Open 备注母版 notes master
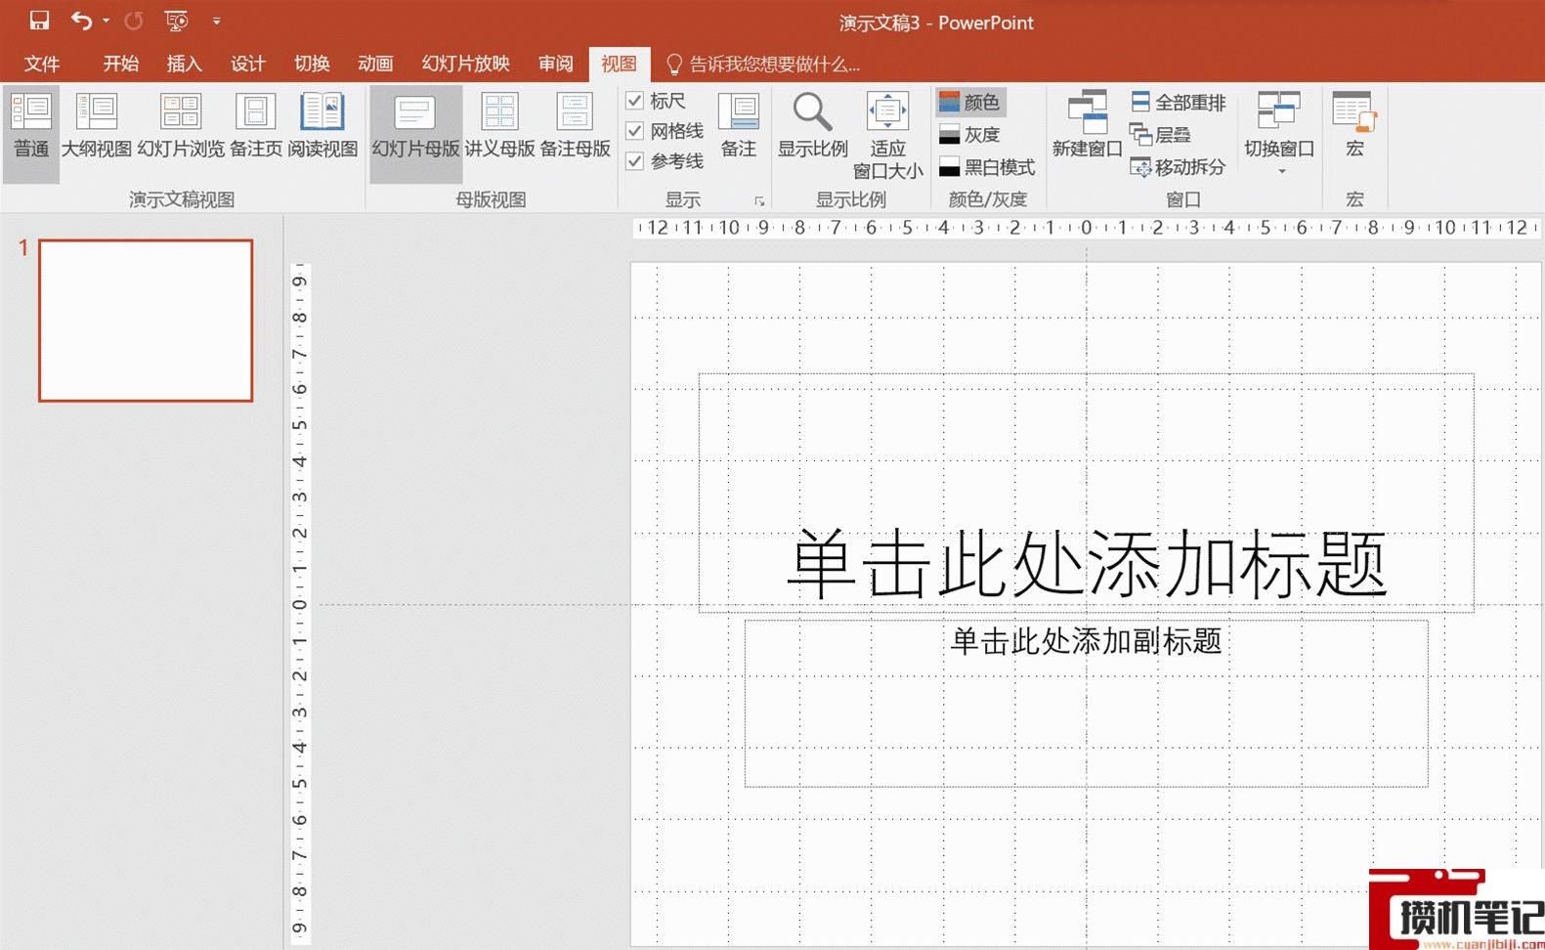Screen dimensions: 1545x950 point(575,127)
